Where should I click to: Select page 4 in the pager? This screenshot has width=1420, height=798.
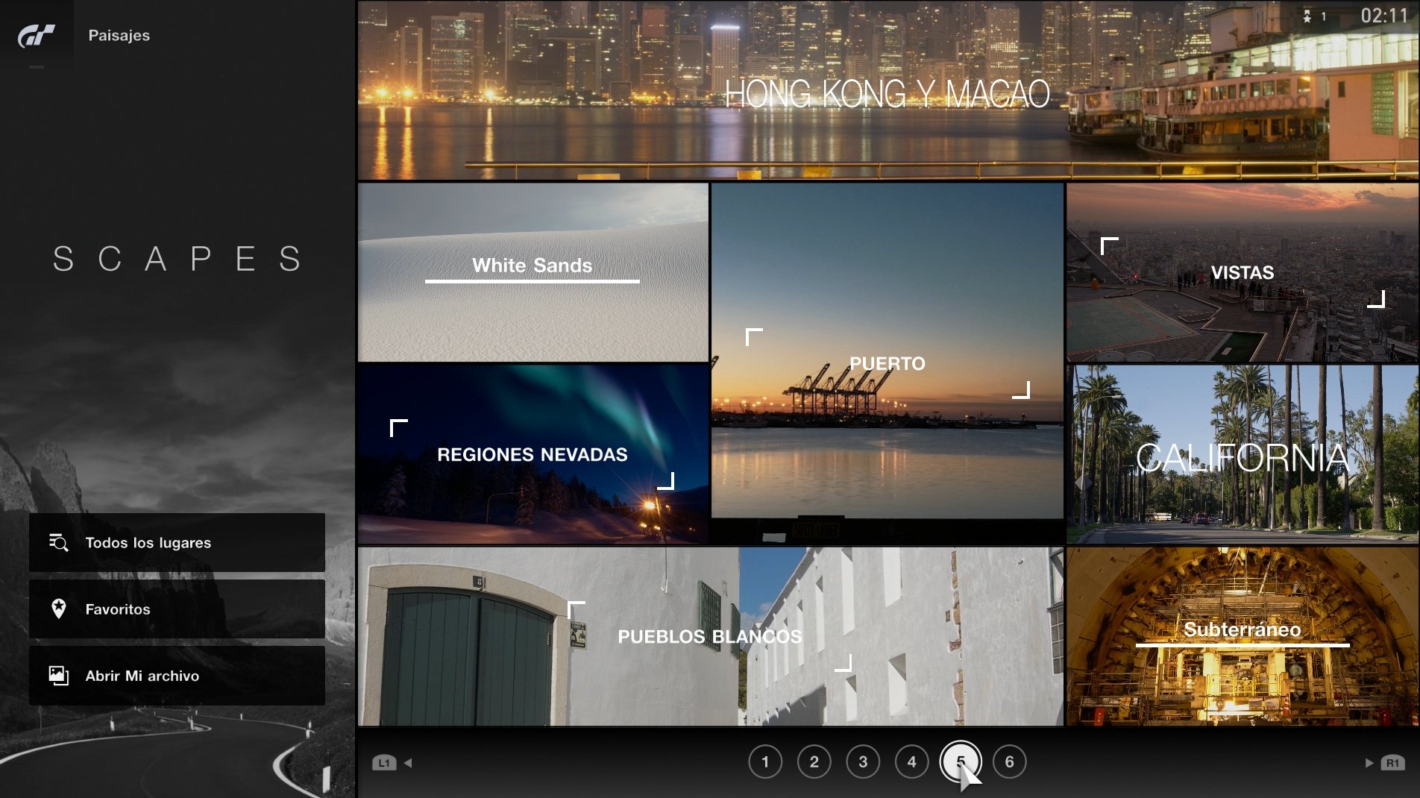[x=911, y=761]
